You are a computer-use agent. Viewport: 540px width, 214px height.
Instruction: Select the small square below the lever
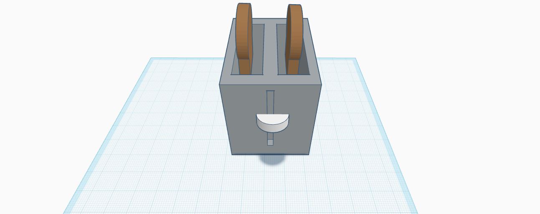tap(270, 142)
